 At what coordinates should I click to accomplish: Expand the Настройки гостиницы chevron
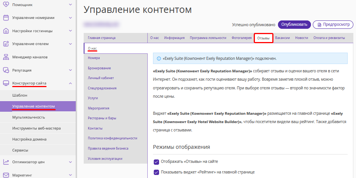coord(70,31)
